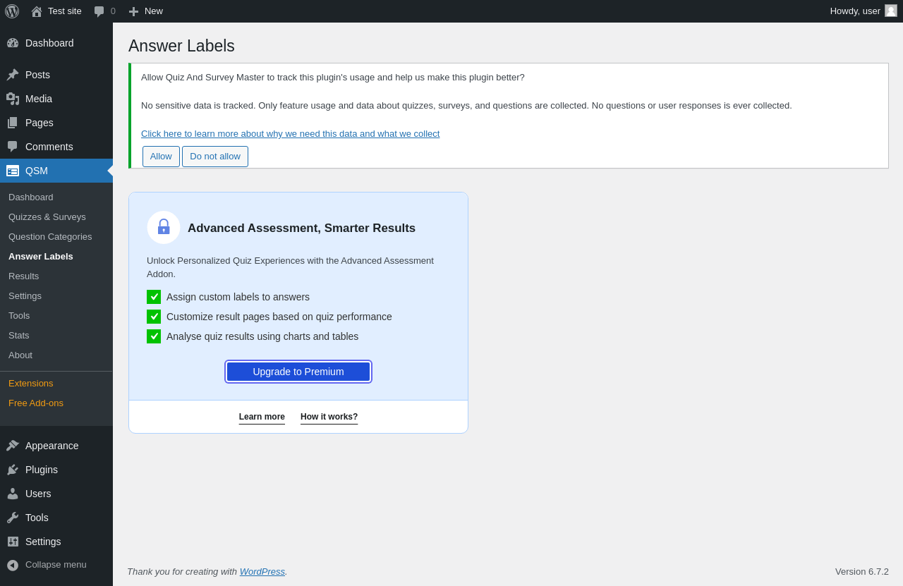
Task: Click the Learn more link
Action: (262, 417)
